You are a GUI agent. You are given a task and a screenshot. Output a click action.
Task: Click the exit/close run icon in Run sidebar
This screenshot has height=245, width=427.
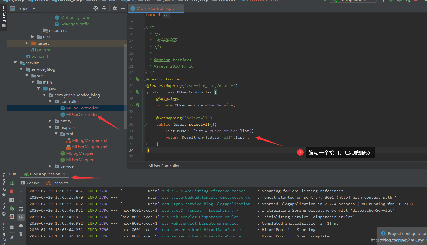click(12, 217)
